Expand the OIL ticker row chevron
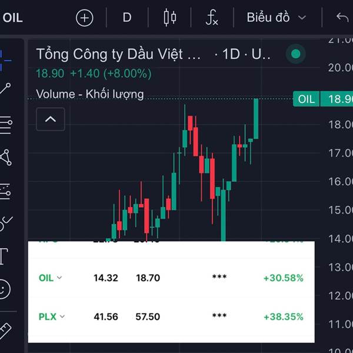The width and height of the screenshot is (353, 353). [59, 278]
